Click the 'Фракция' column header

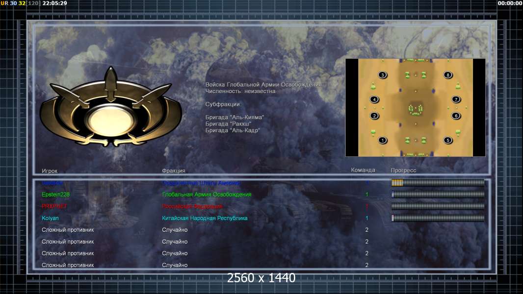pos(174,171)
